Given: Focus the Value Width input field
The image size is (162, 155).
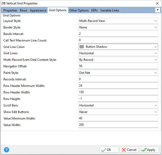Looking at the screenshot, I should click(118, 125).
